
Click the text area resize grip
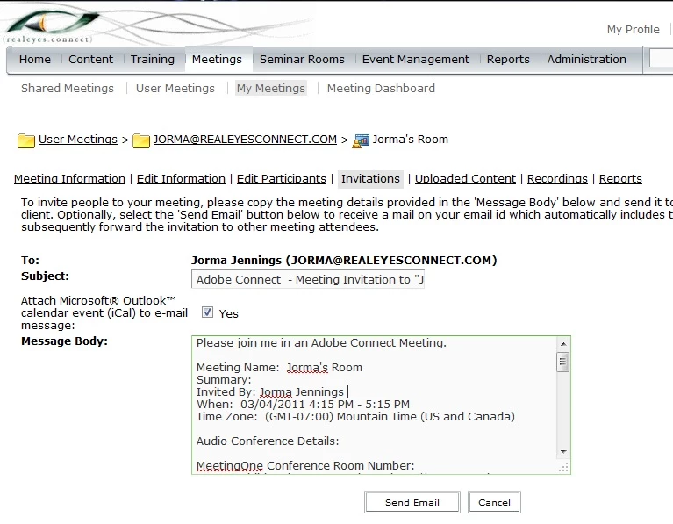click(563, 467)
